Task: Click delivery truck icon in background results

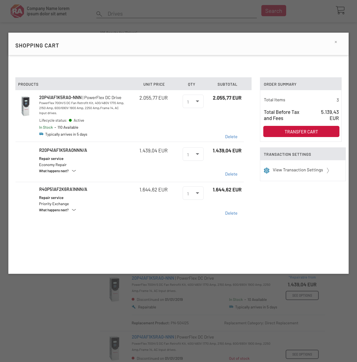Action: click(x=231, y=307)
